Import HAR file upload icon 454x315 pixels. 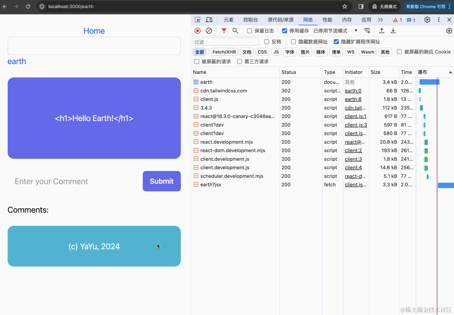[x=381, y=30]
